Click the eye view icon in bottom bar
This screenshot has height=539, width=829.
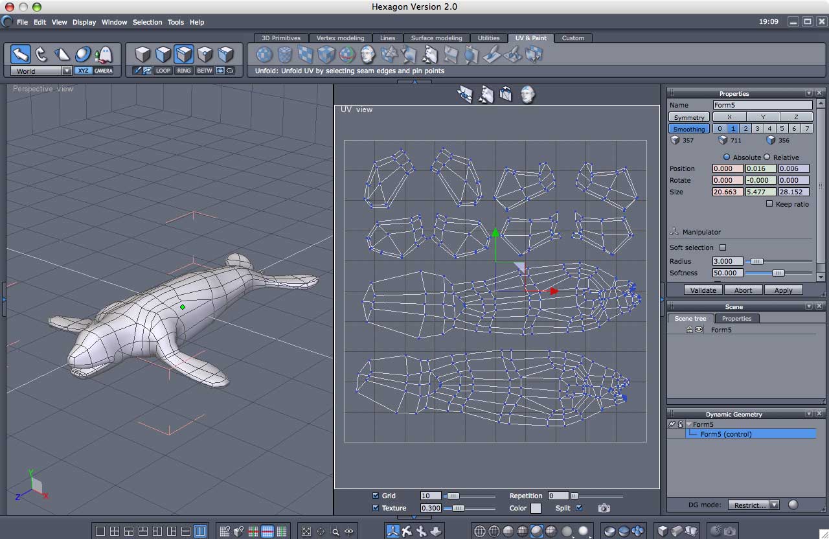[350, 532]
